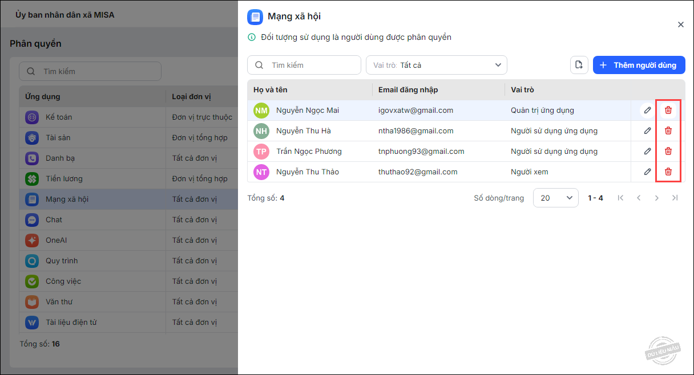This screenshot has width=694, height=375.
Task: Click pencil icon for Nguyễn Ngọc Mai
Action: (647, 110)
